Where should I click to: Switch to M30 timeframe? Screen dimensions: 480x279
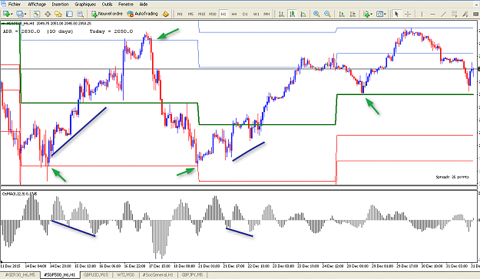[213, 14]
